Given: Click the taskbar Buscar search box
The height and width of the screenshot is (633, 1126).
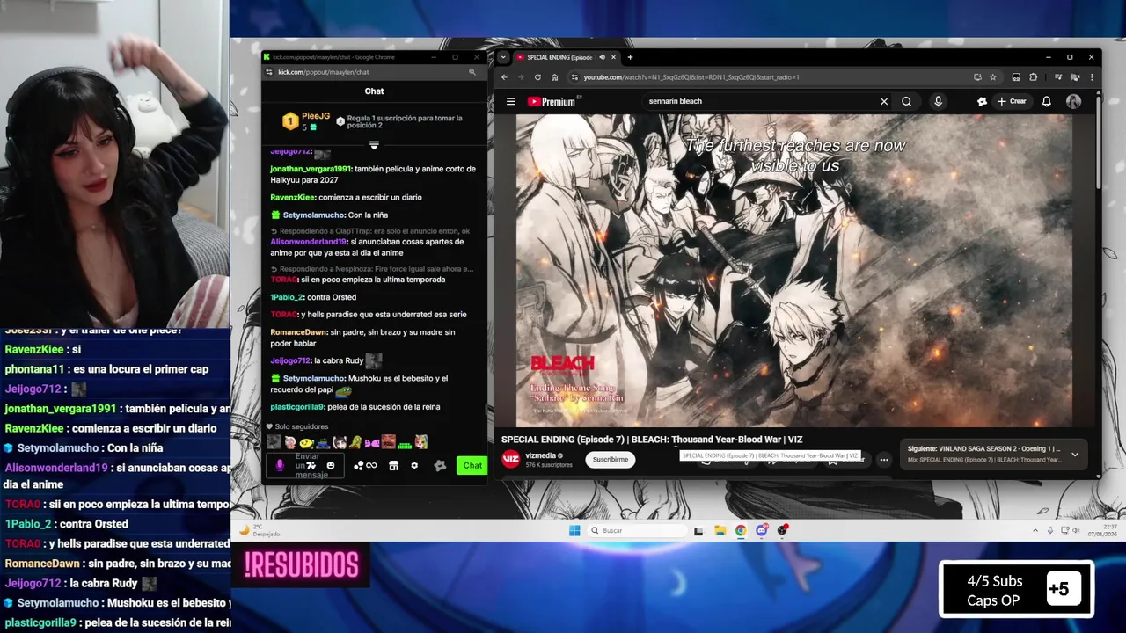Looking at the screenshot, I should [638, 530].
